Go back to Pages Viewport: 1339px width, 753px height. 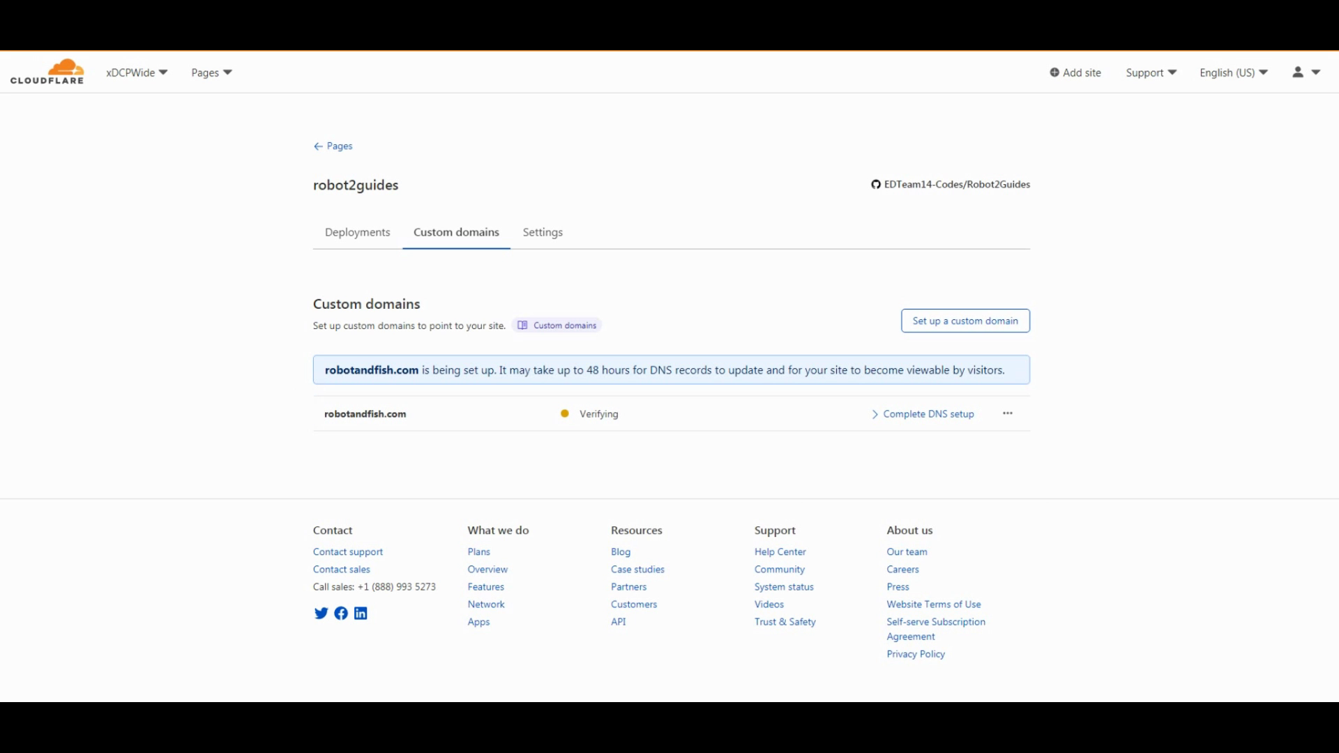(333, 146)
